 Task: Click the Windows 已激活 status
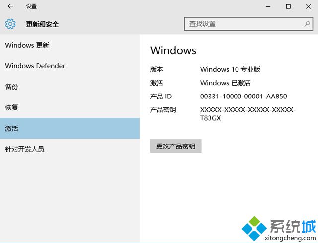point(225,83)
